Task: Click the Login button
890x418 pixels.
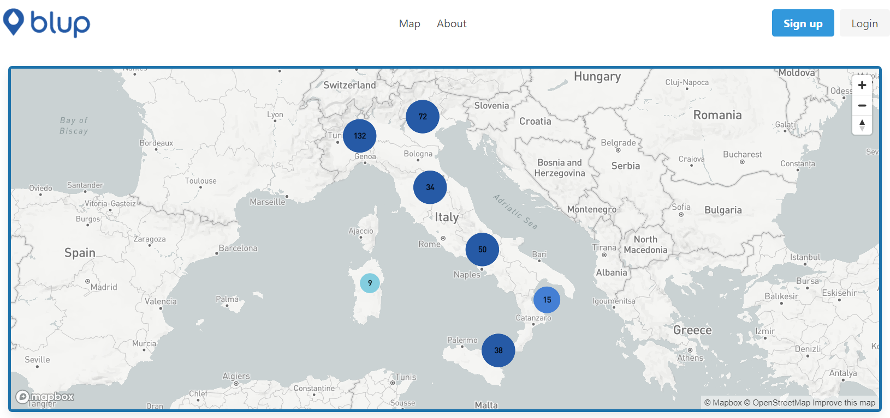Action: (x=864, y=23)
